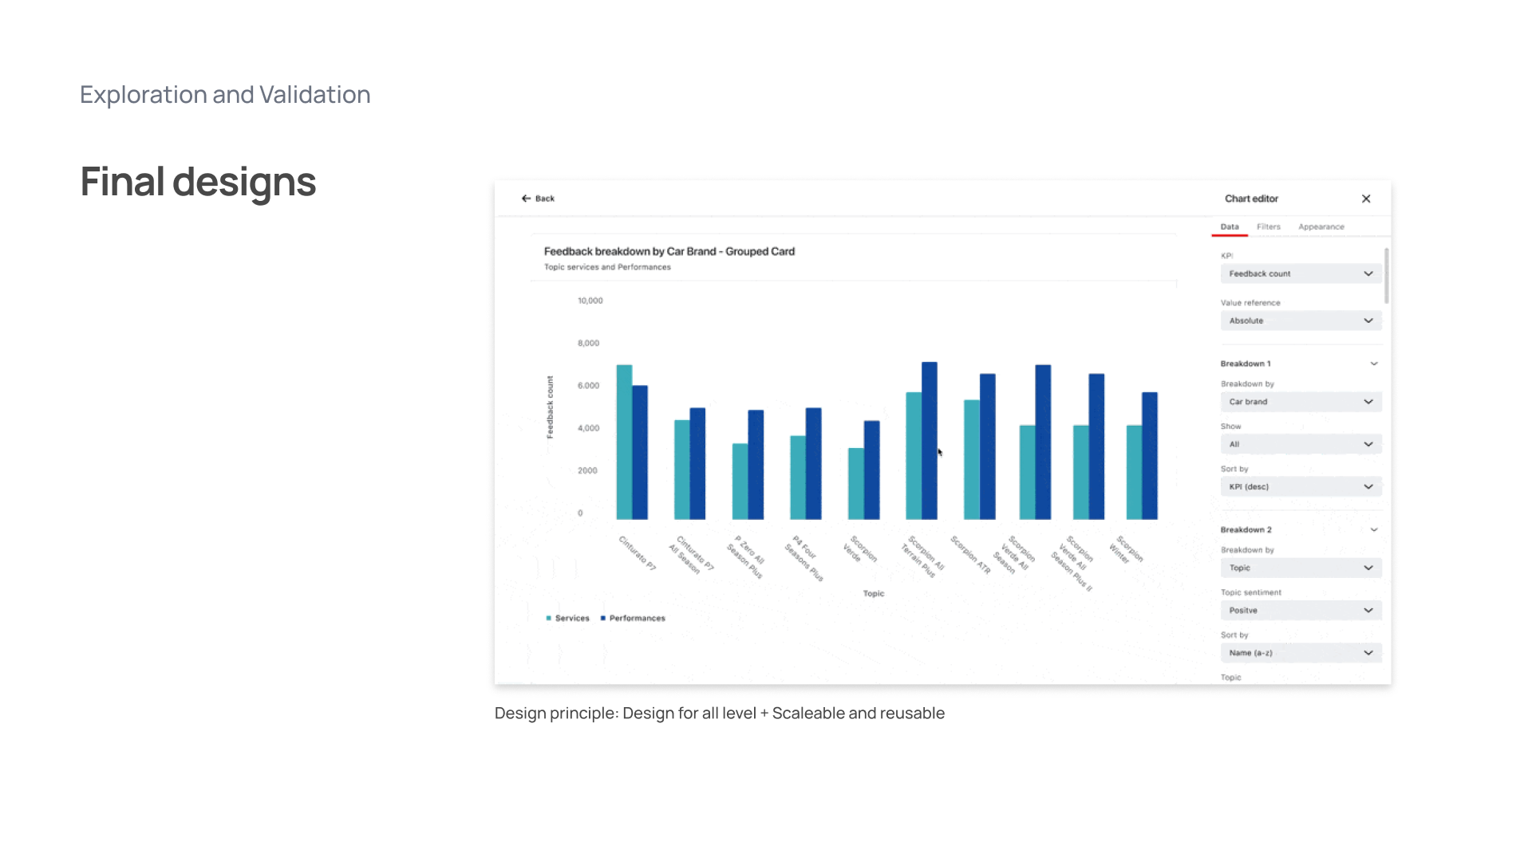Click the Back arrow icon
Image resolution: width=1532 pixels, height=861 pixels.
pyautogui.click(x=526, y=199)
